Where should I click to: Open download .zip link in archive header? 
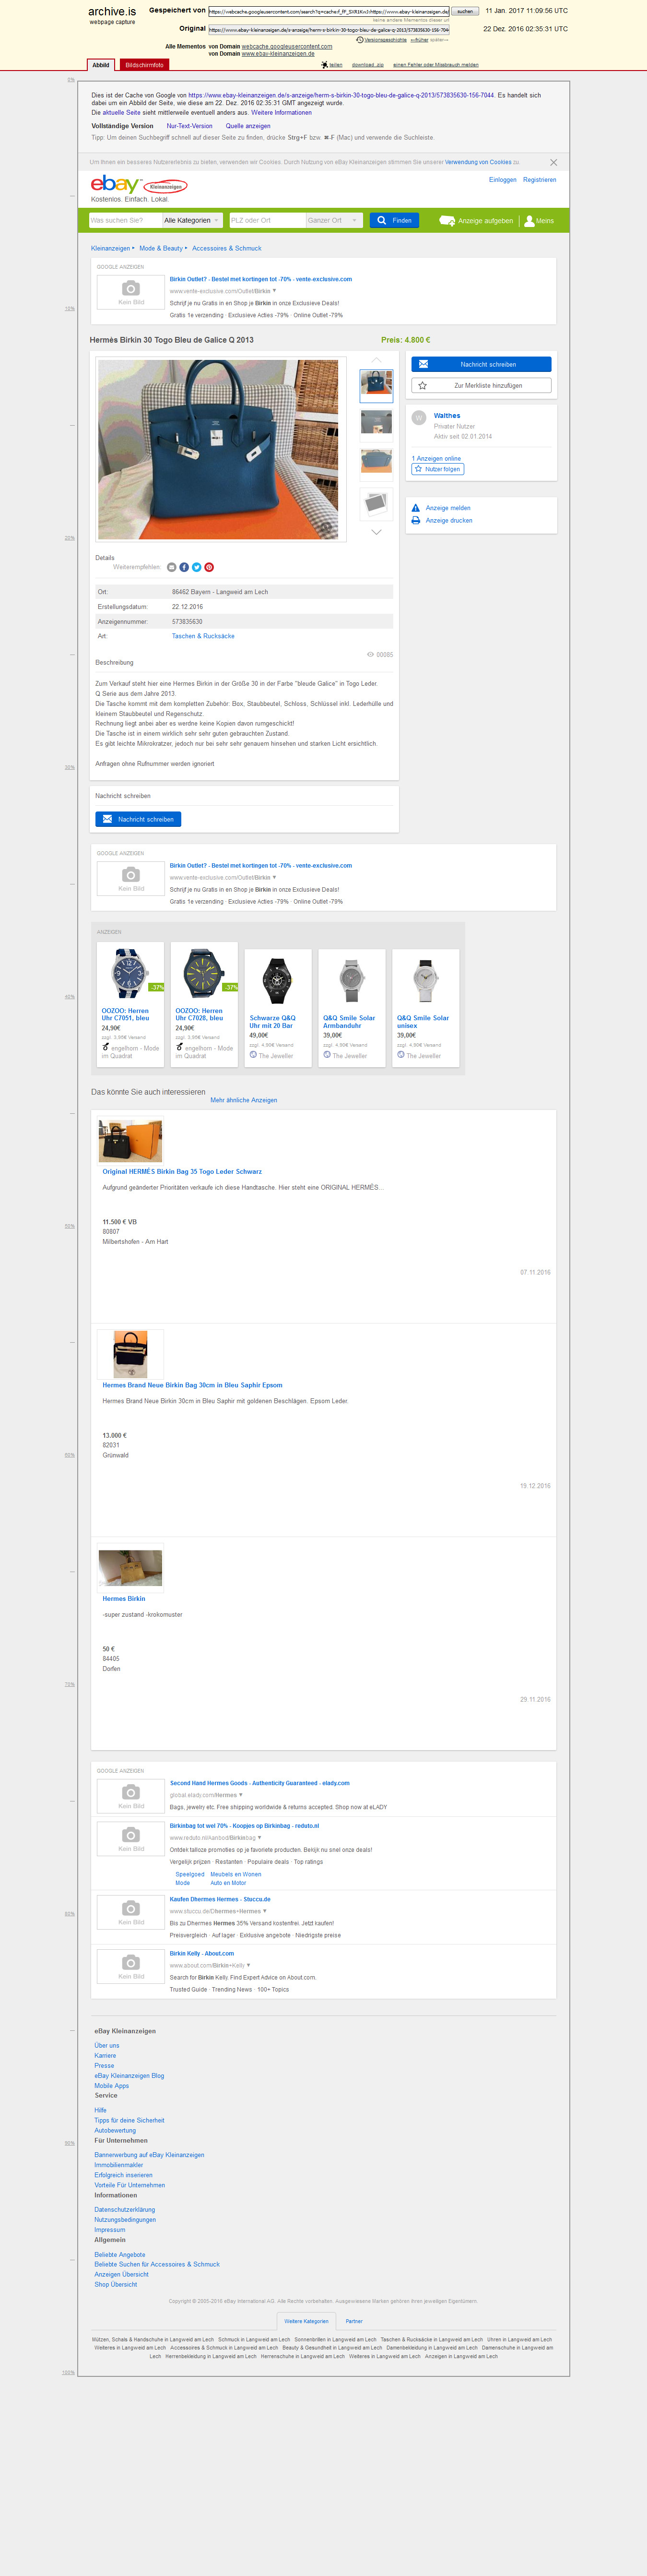[368, 64]
